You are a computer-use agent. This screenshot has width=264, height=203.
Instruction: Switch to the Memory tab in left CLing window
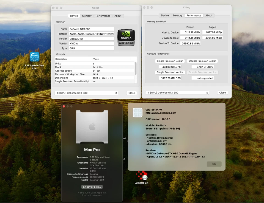coord(87,16)
